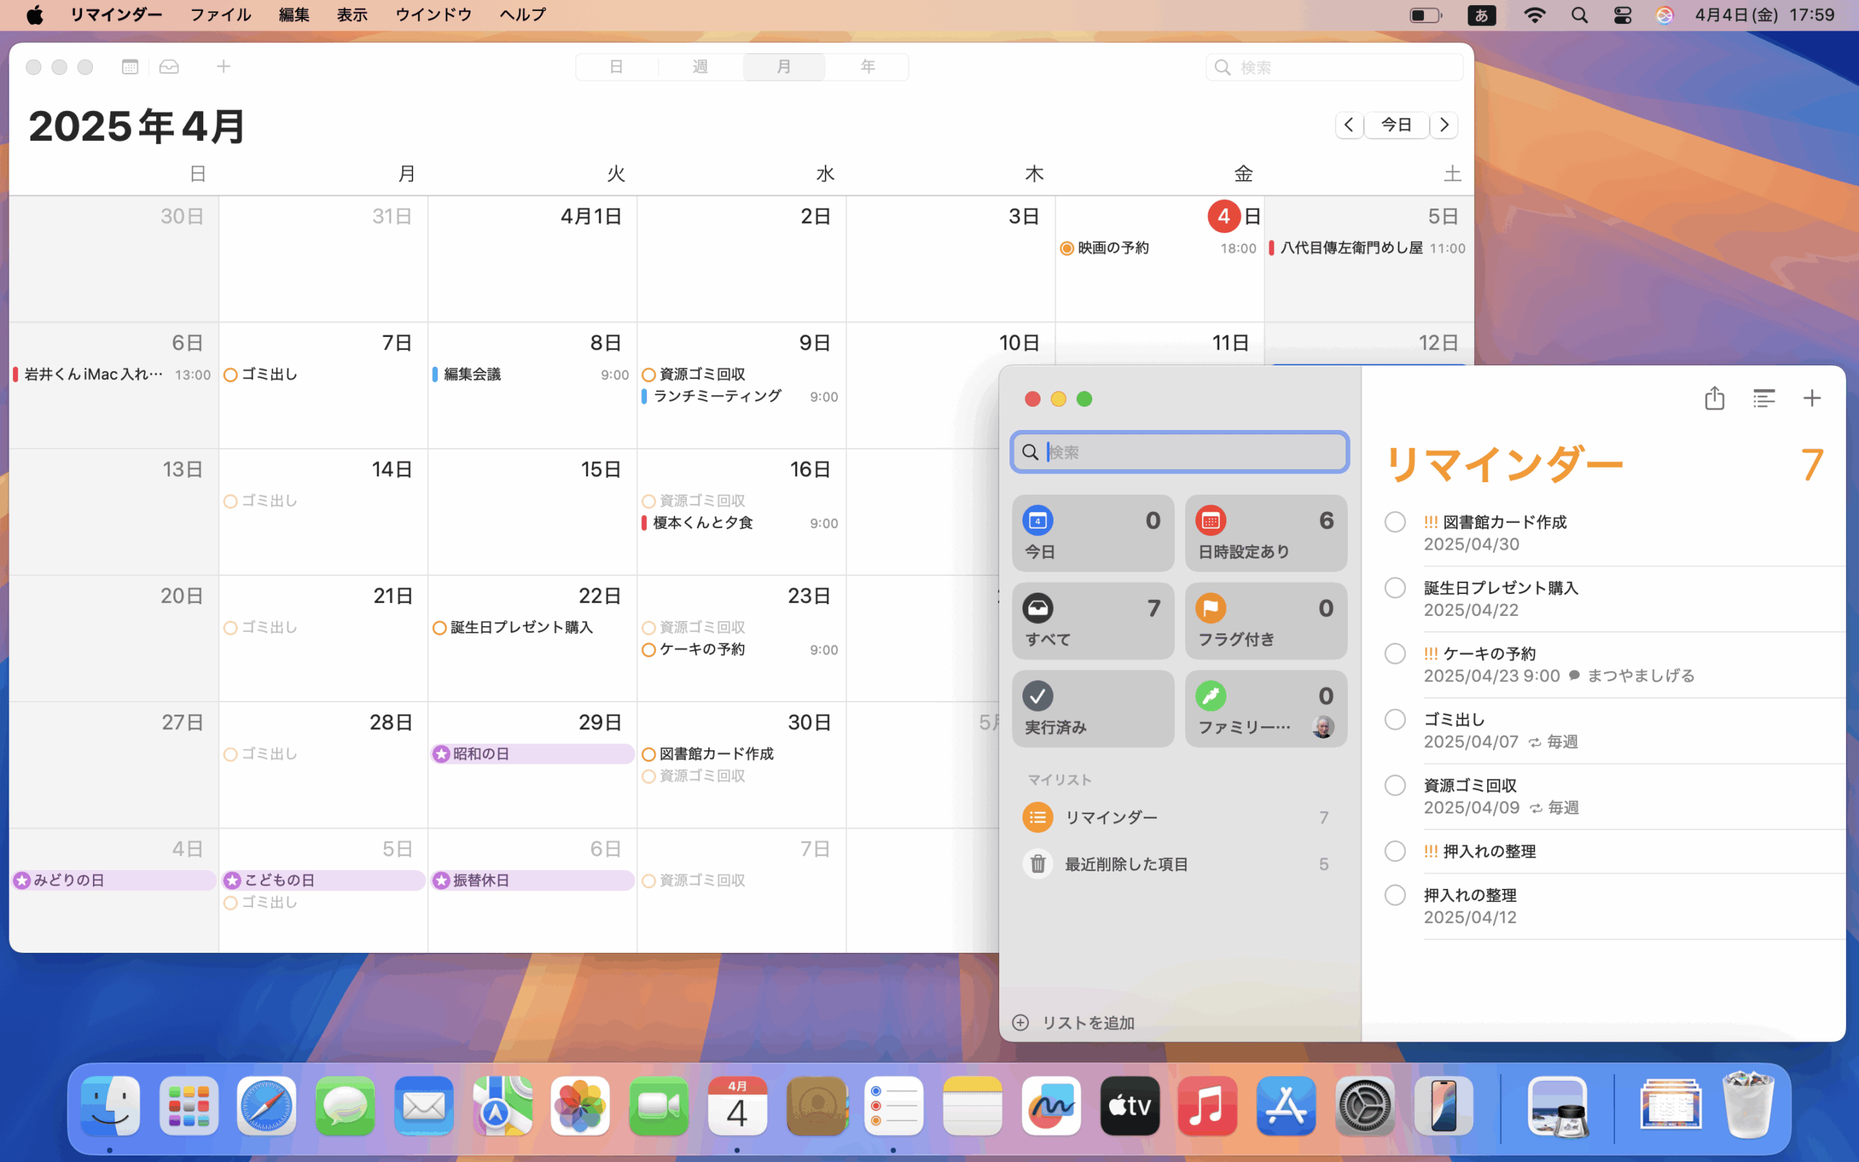Viewport: 1859px width, 1162px height.
Task: Toggle ゴミ出し reminder circle on April 7
Action: tap(230, 375)
